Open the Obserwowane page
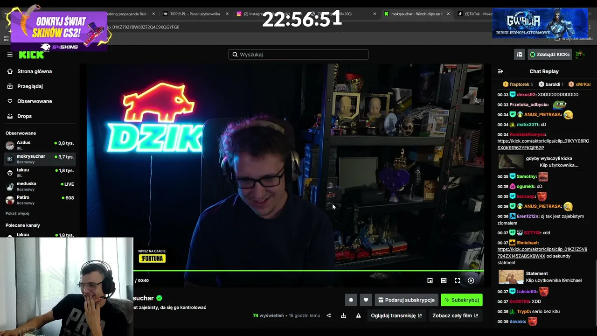This screenshot has height=336, width=597. click(35, 101)
